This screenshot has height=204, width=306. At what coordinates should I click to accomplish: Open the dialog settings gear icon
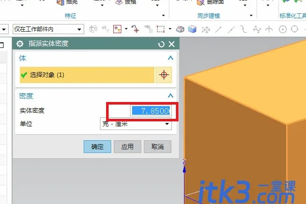pyautogui.click(x=20, y=44)
